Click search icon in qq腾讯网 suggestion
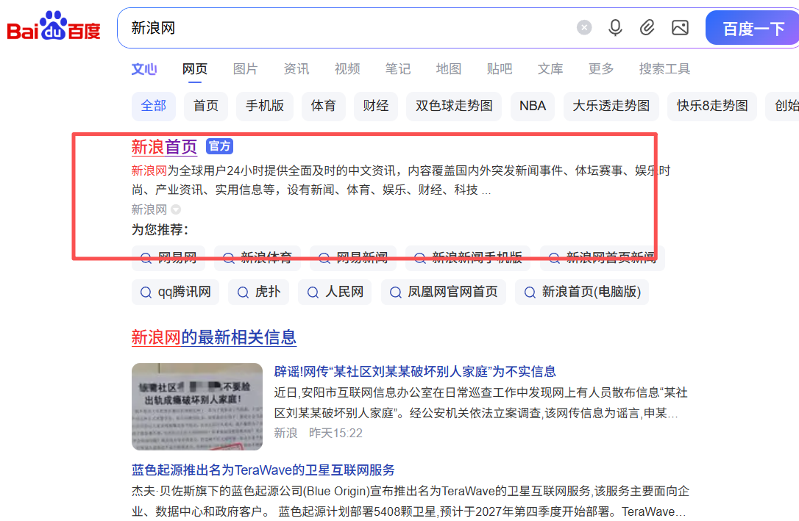 pos(146,292)
